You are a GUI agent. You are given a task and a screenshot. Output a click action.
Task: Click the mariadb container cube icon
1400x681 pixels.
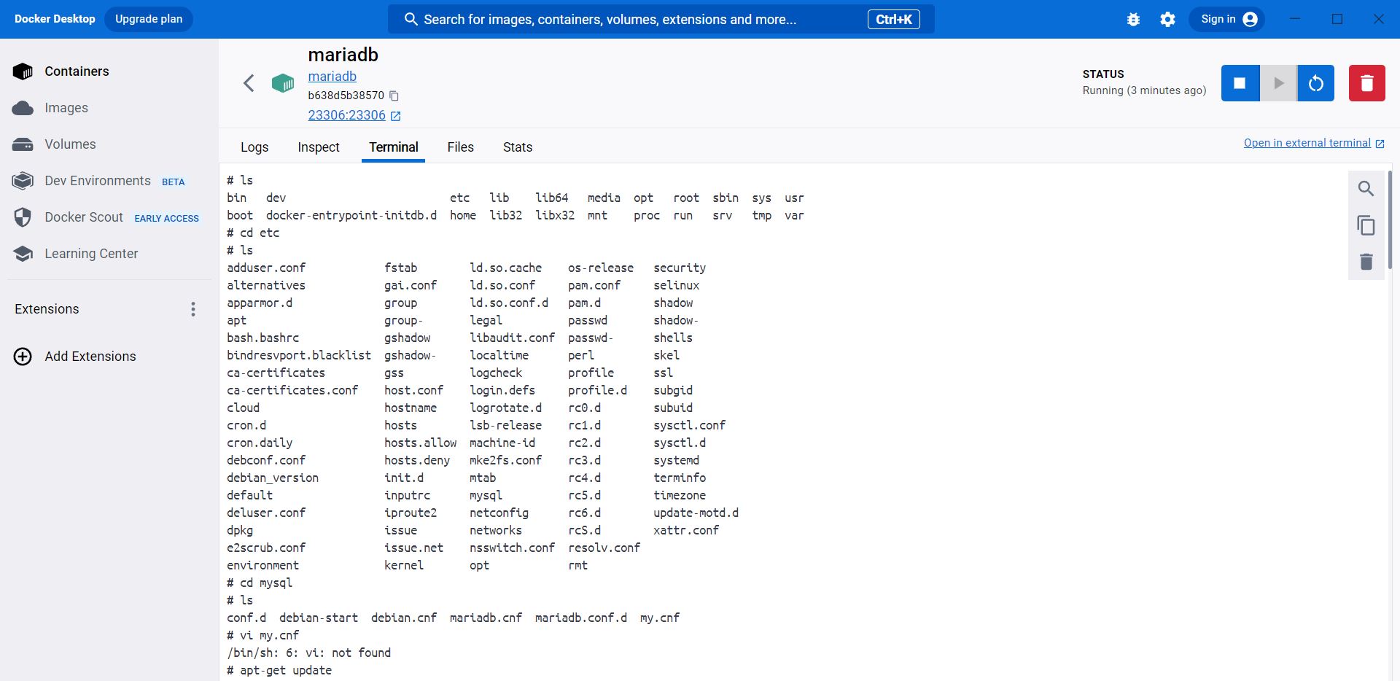pos(283,83)
